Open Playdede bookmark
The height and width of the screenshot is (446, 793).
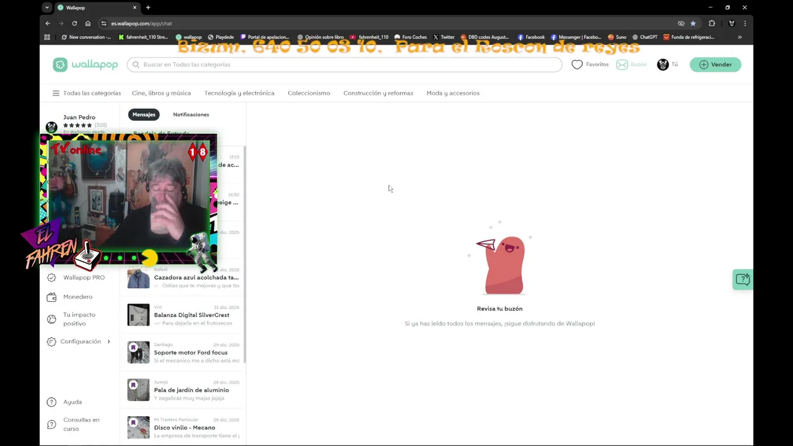point(221,37)
